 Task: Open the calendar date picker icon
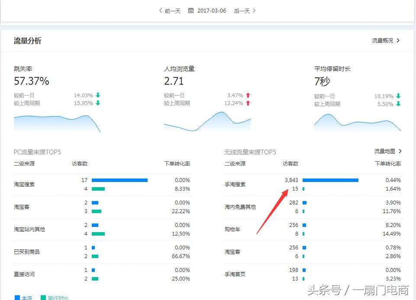[x=190, y=11]
